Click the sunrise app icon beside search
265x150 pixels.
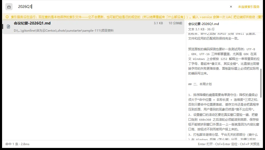point(9,7)
